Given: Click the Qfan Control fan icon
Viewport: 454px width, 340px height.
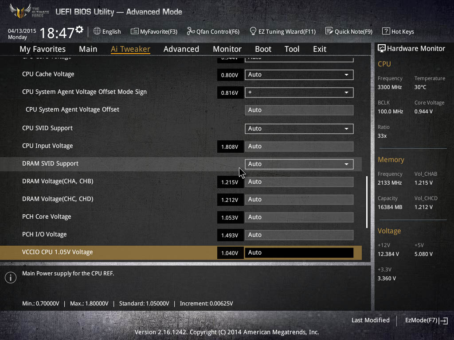Looking at the screenshot, I should [191, 31].
